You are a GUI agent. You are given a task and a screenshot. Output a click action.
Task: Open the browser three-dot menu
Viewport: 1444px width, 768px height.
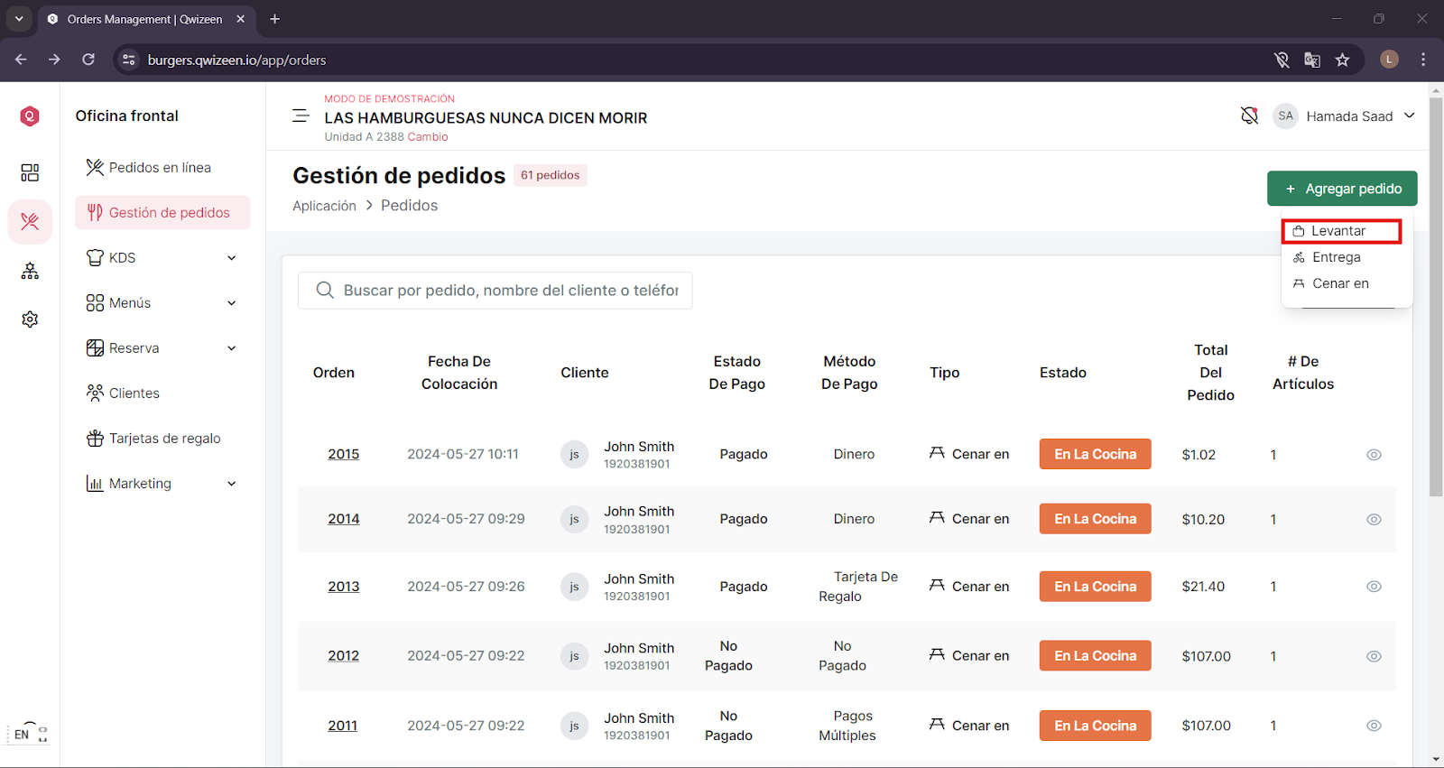[1423, 60]
